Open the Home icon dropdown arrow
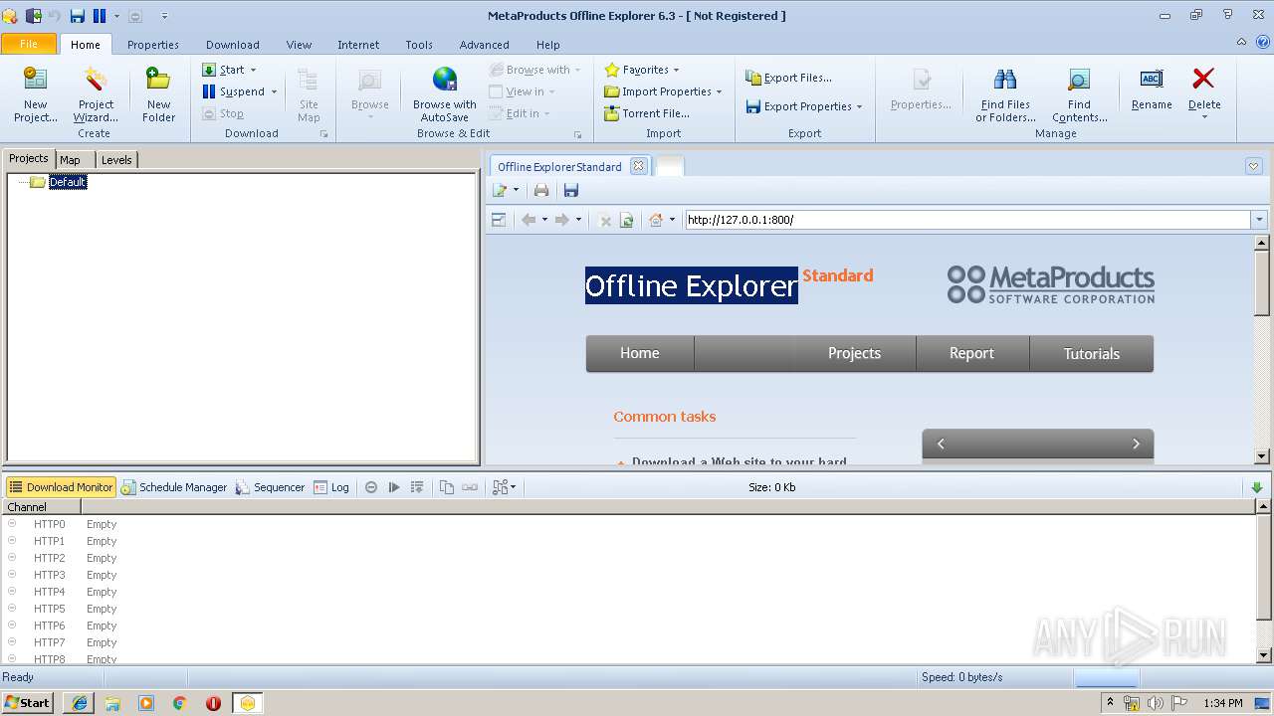 click(672, 220)
